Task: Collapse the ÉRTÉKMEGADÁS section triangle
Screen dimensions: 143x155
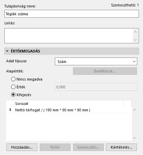Action: pos(7,51)
